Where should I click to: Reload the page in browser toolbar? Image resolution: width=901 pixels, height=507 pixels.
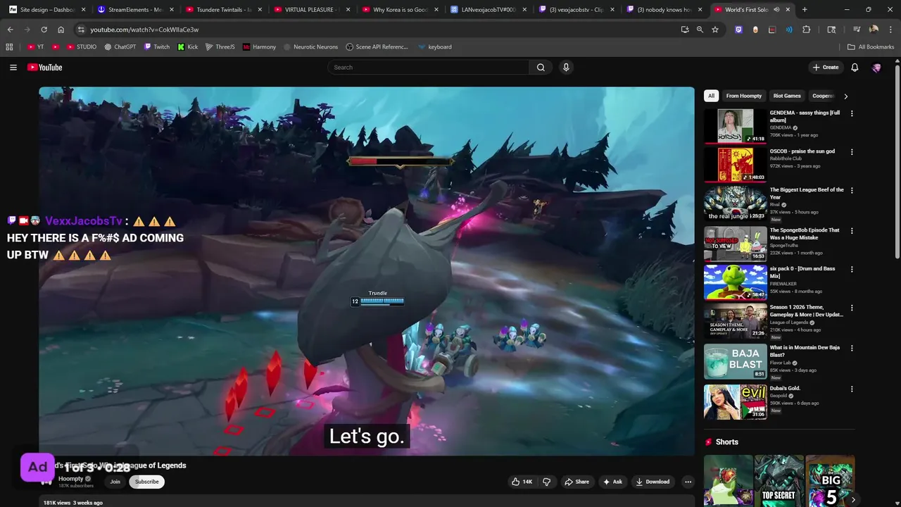click(x=44, y=30)
